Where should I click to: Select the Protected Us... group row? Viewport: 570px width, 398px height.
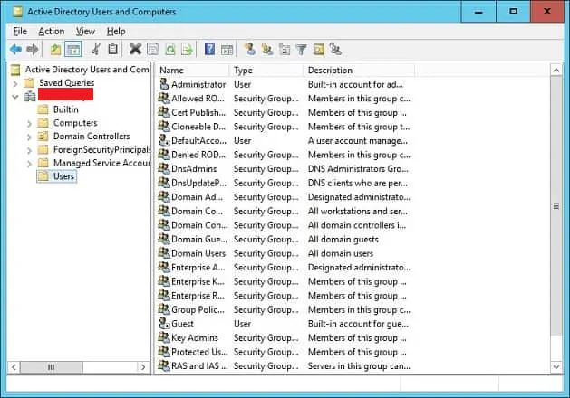click(285, 352)
